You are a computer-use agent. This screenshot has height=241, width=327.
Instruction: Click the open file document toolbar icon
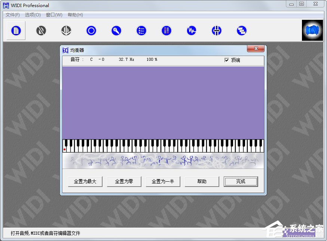coord(16,31)
